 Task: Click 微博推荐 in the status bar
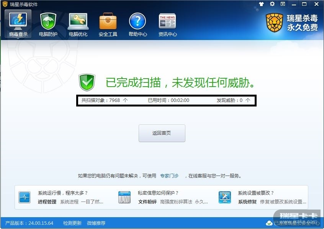[96, 223]
